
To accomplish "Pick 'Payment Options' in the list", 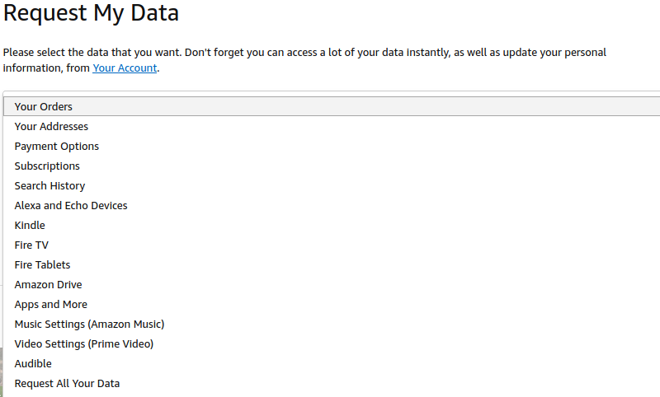I will tap(56, 147).
